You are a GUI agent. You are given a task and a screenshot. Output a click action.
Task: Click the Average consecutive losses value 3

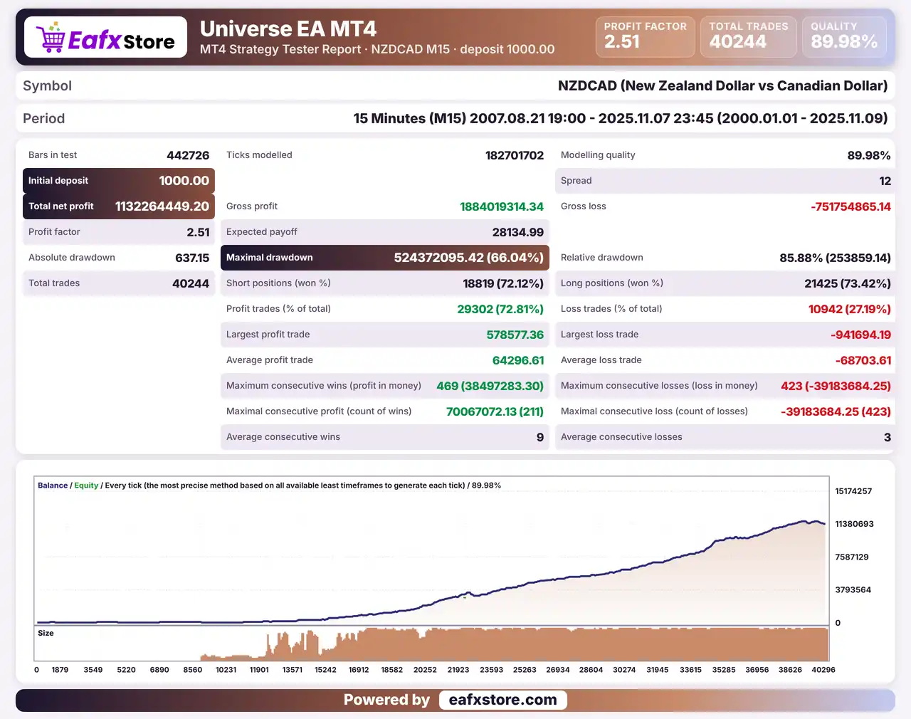click(888, 437)
